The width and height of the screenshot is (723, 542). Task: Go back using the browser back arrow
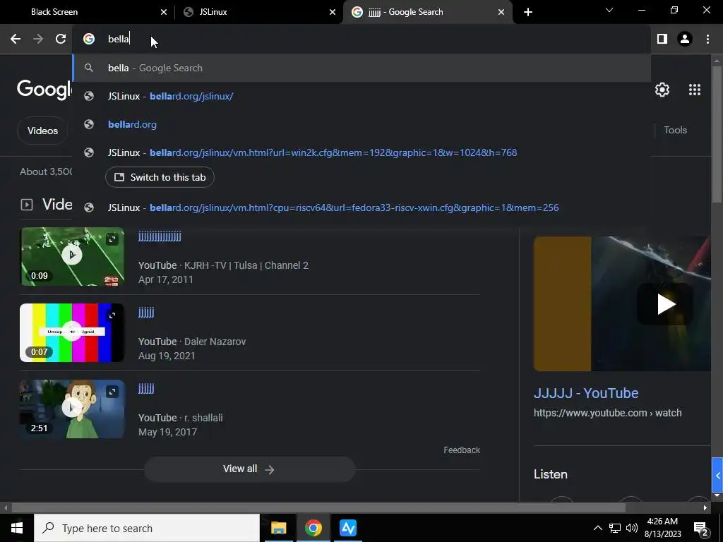[x=16, y=40]
